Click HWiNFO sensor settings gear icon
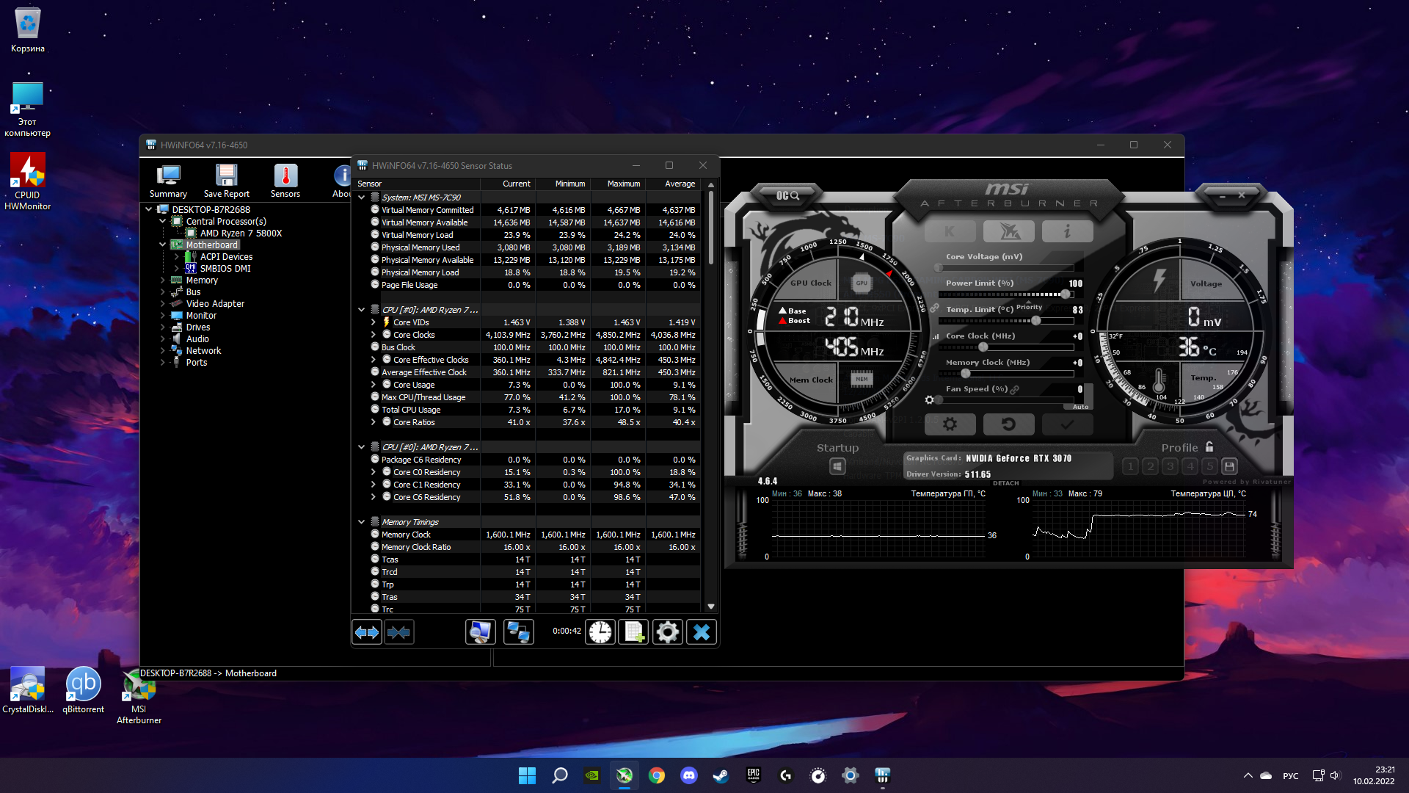The width and height of the screenshot is (1409, 793). [x=667, y=631]
